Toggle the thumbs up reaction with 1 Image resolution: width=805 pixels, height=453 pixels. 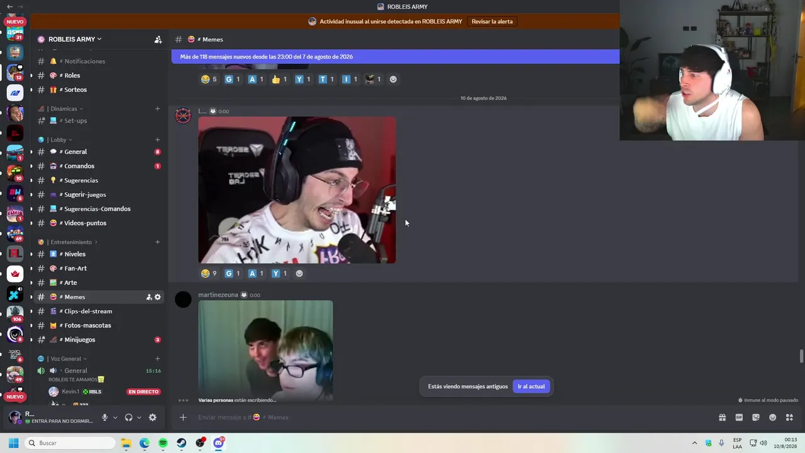point(279,79)
